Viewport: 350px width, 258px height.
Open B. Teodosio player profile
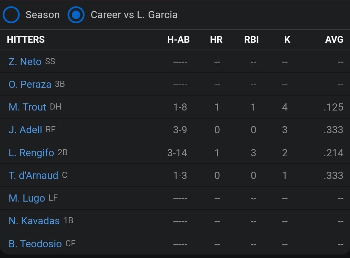[x=35, y=244]
